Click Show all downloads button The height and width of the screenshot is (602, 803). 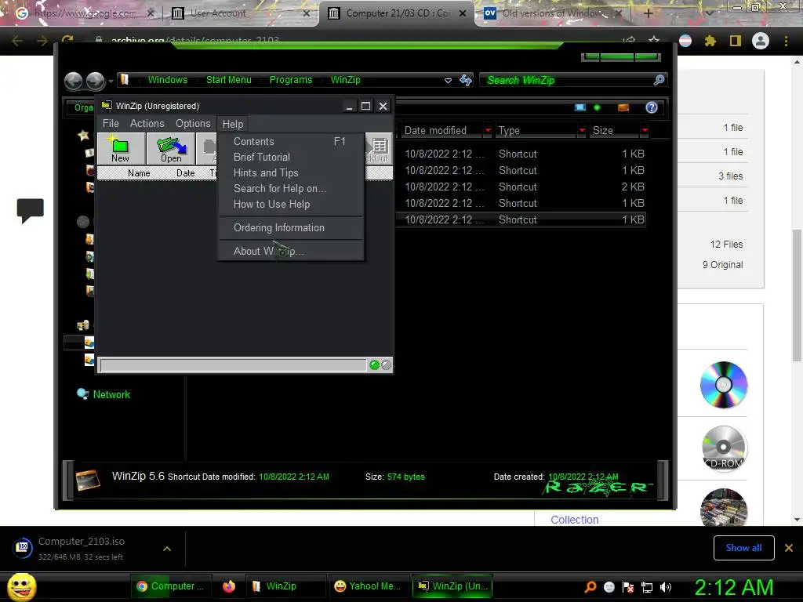(743, 548)
